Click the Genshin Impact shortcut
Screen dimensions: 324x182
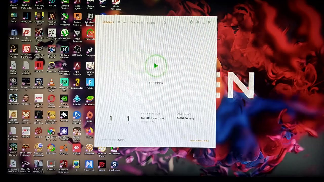(x=90, y=69)
